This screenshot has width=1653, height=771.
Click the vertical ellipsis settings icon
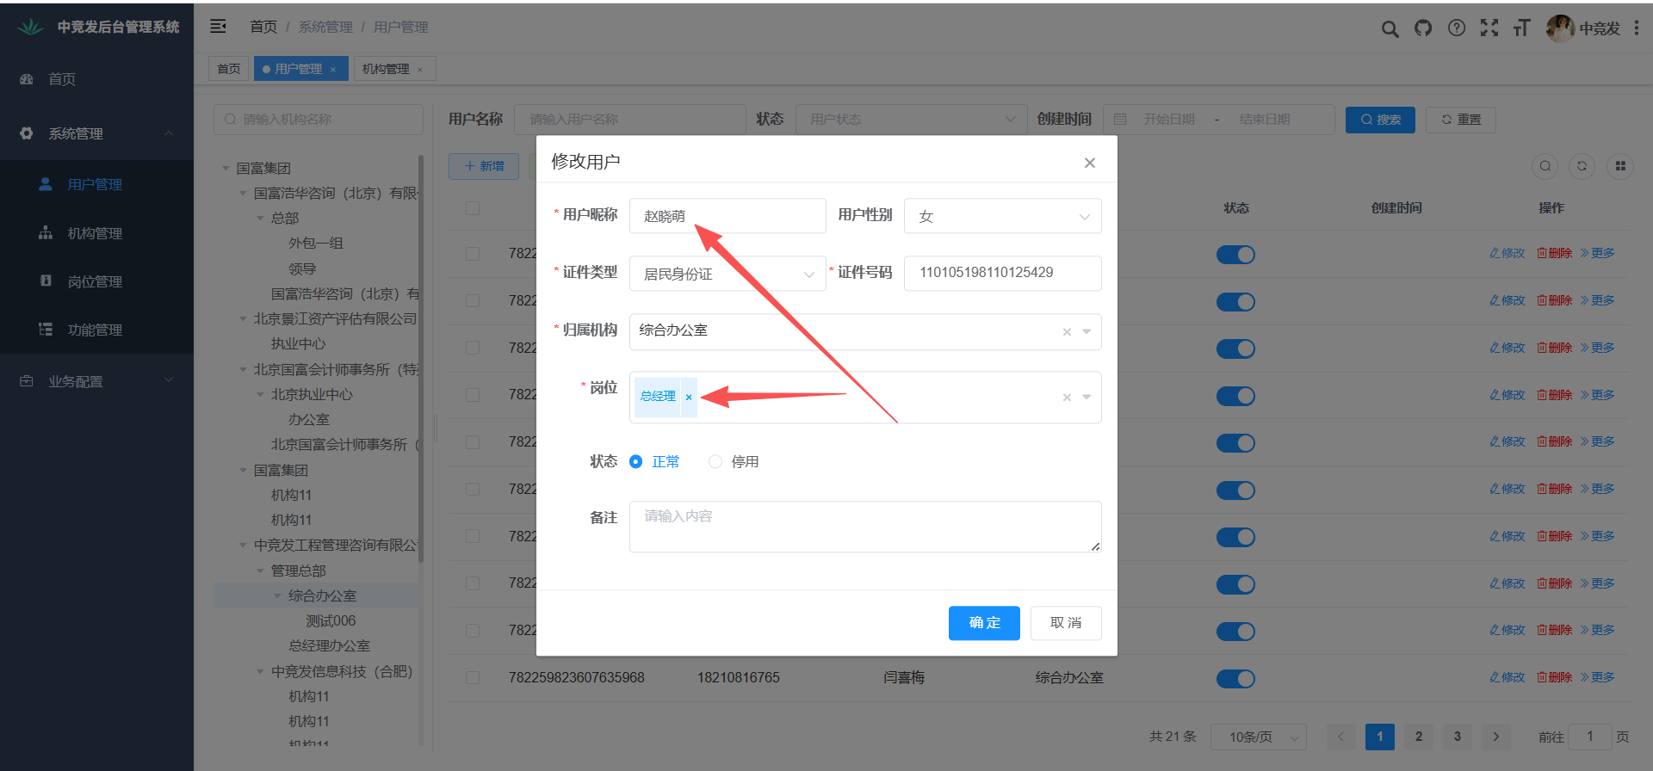tap(1637, 28)
